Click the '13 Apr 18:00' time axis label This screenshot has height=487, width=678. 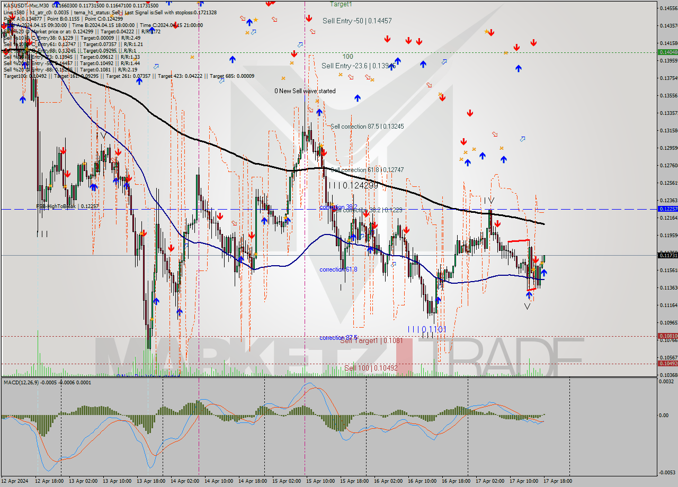click(150, 481)
